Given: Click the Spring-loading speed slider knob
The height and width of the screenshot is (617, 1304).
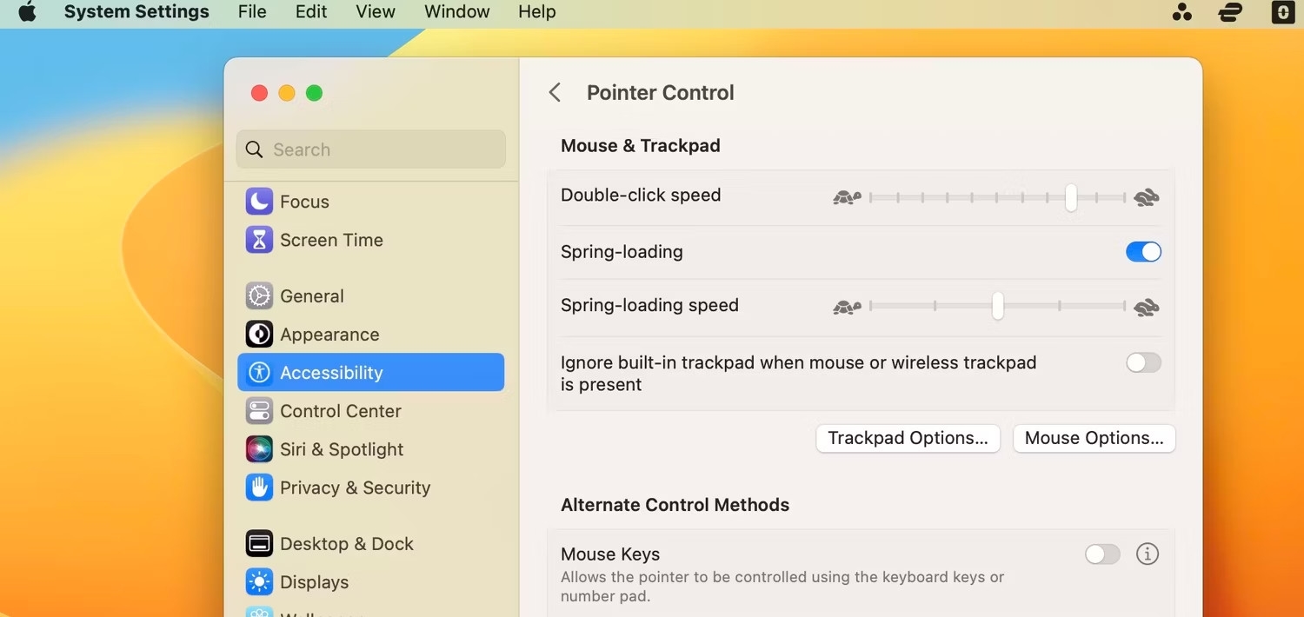Looking at the screenshot, I should [997, 306].
